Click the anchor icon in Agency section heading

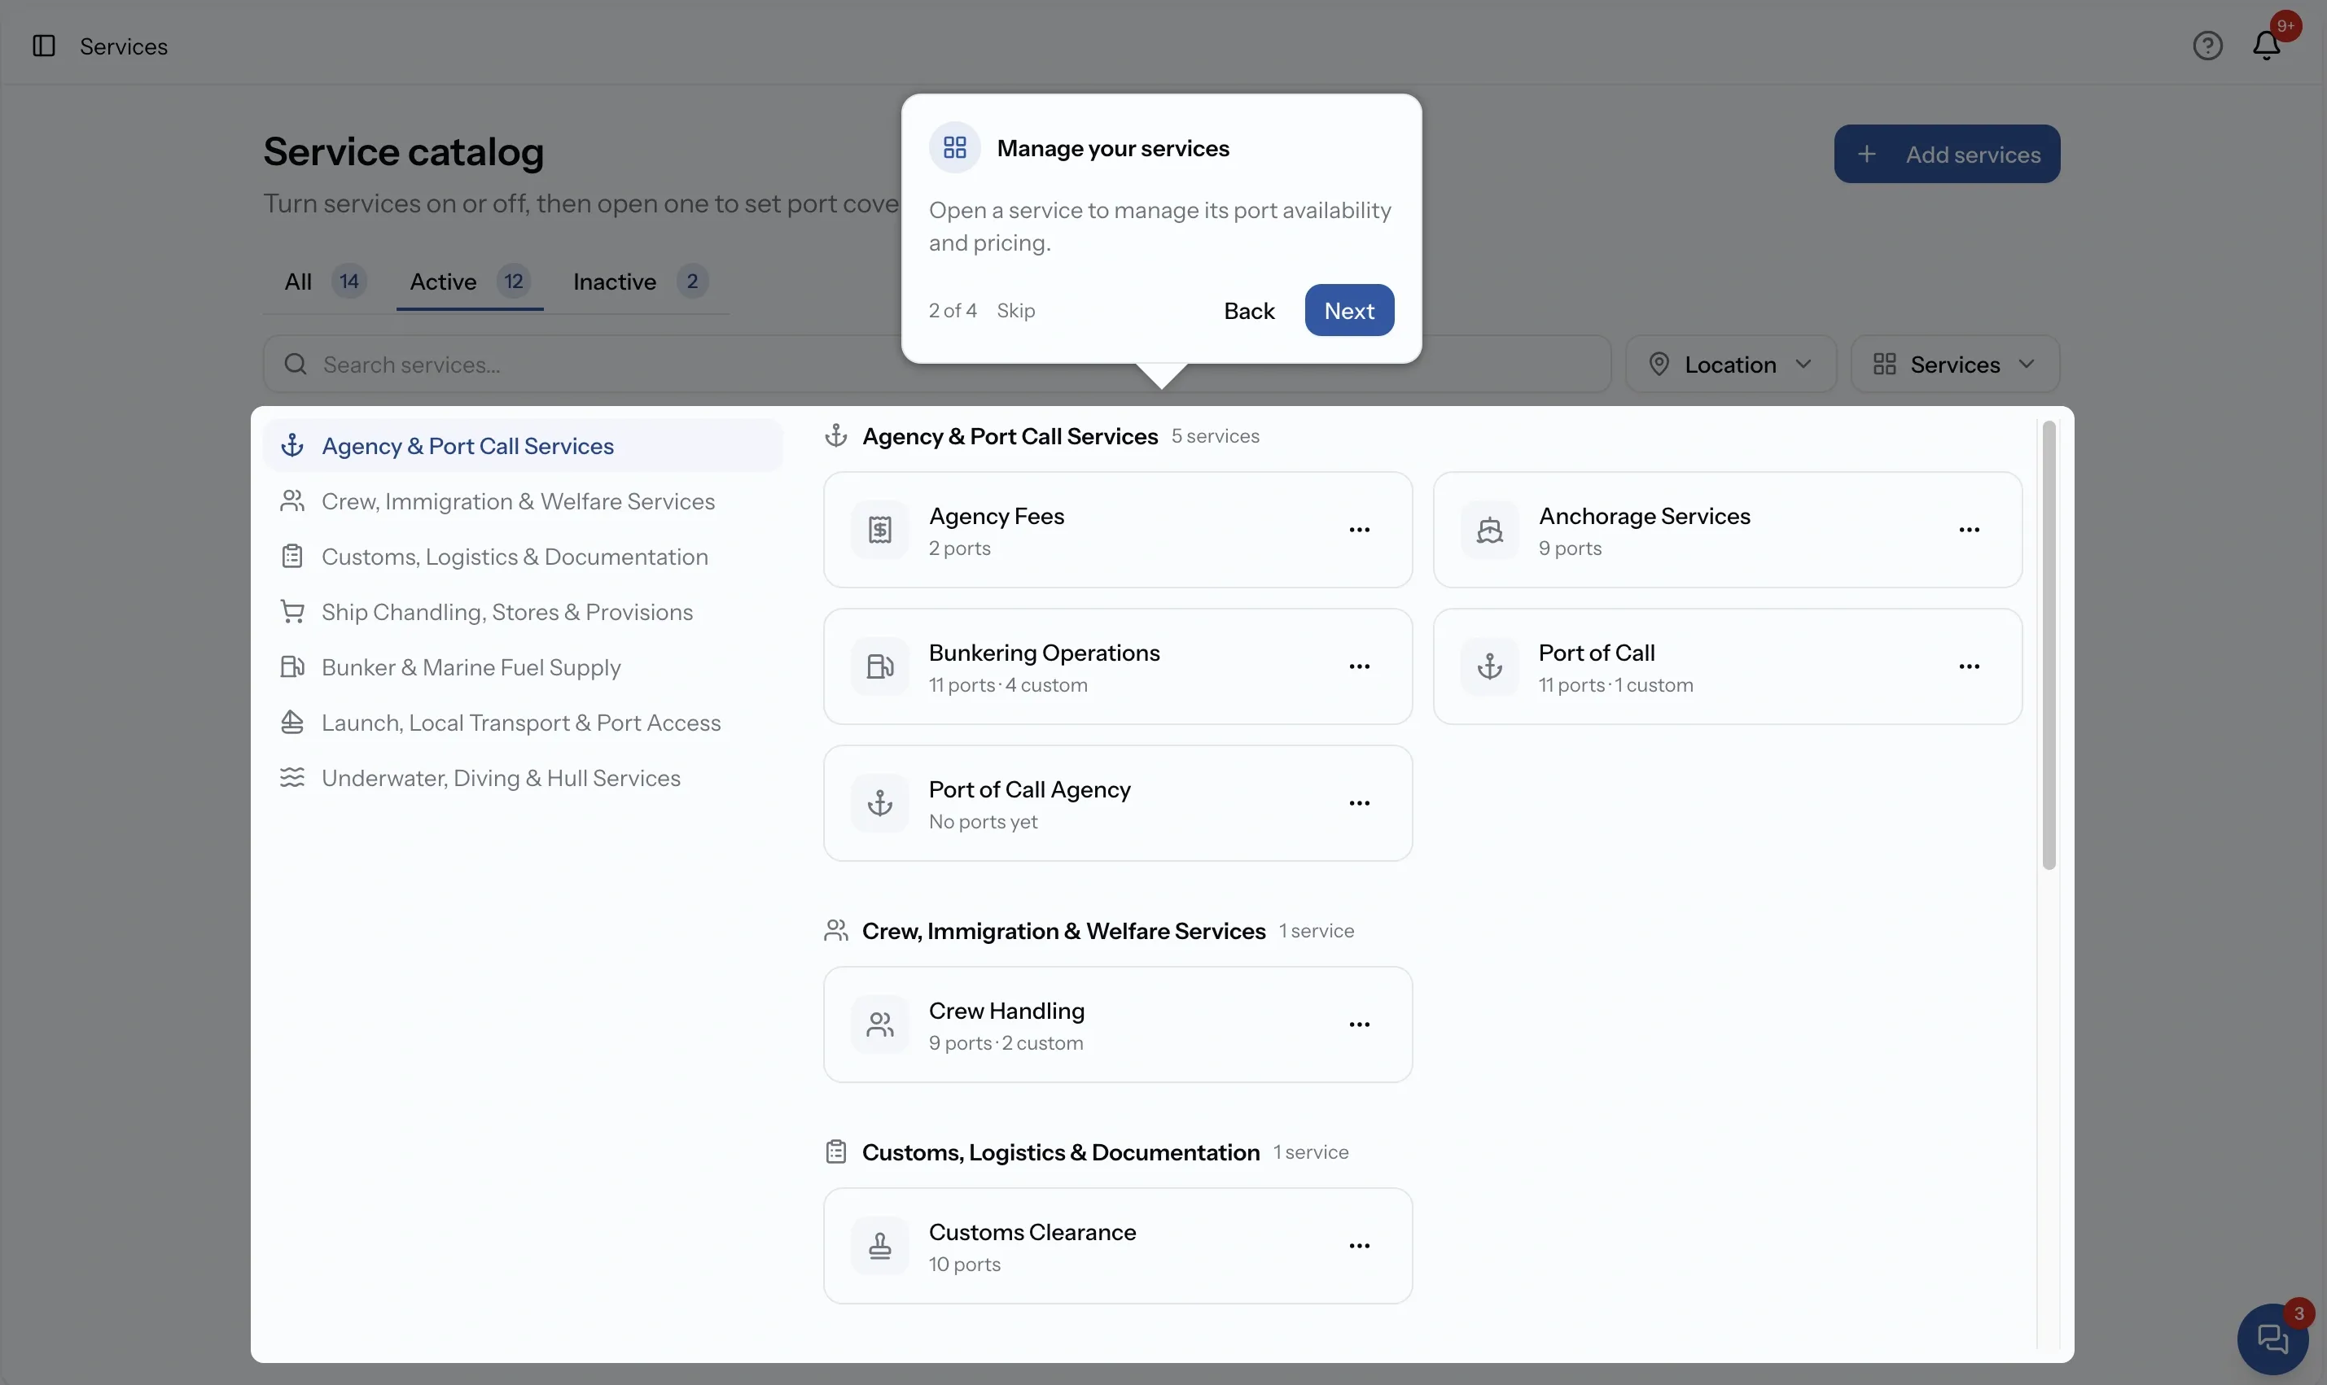tap(835, 436)
